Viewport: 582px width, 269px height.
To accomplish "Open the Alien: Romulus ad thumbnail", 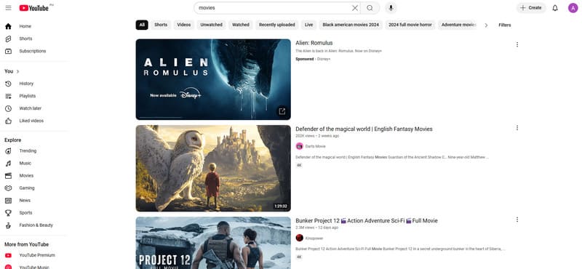I will point(213,79).
